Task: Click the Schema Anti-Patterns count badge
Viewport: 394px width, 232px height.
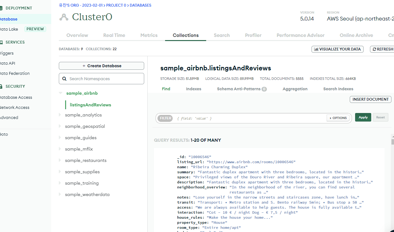Action: click(x=264, y=89)
